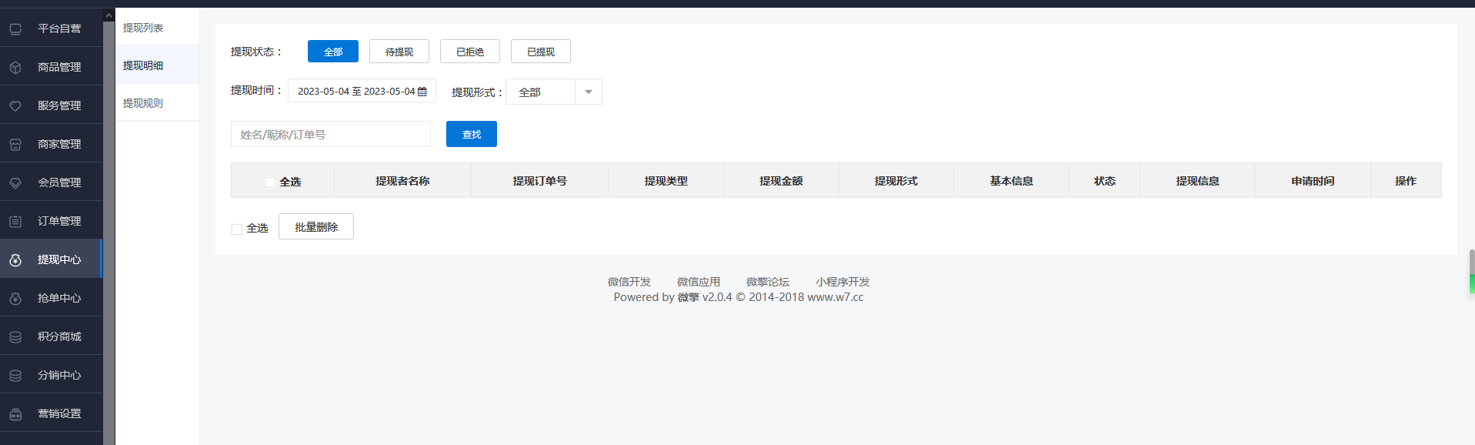Filter status by 待提现

[x=399, y=52]
